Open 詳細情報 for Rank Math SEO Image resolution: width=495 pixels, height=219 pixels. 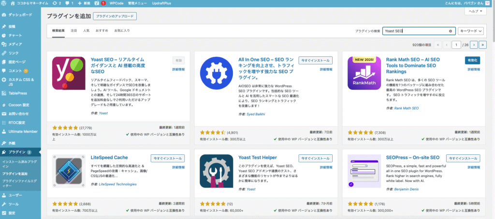click(474, 69)
